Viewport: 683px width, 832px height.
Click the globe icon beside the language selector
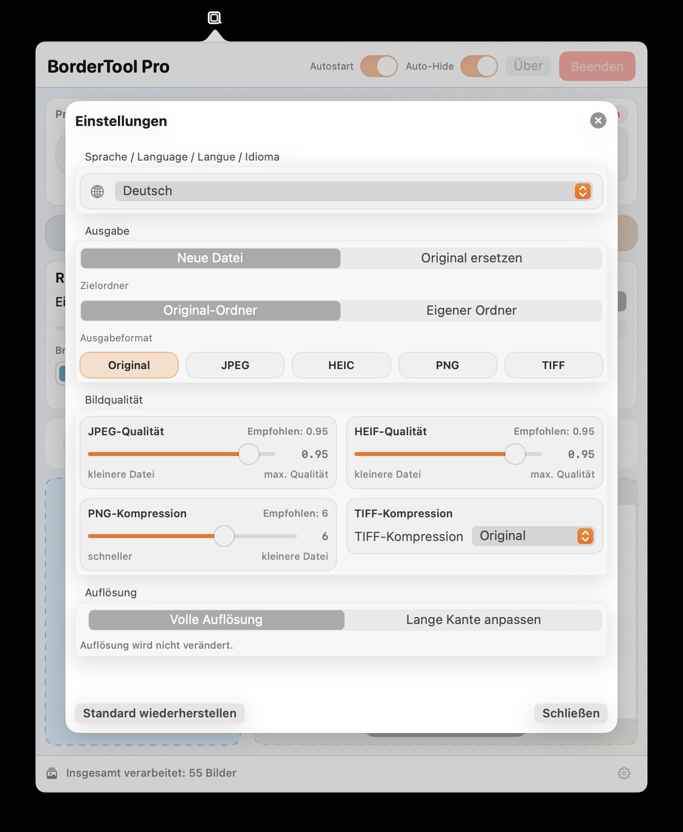coord(97,191)
